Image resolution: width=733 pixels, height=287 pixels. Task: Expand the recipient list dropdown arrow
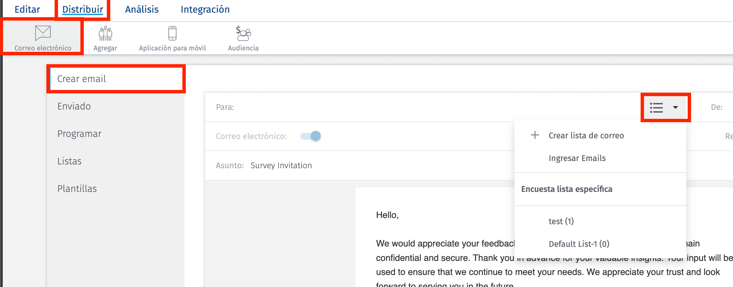(x=675, y=107)
